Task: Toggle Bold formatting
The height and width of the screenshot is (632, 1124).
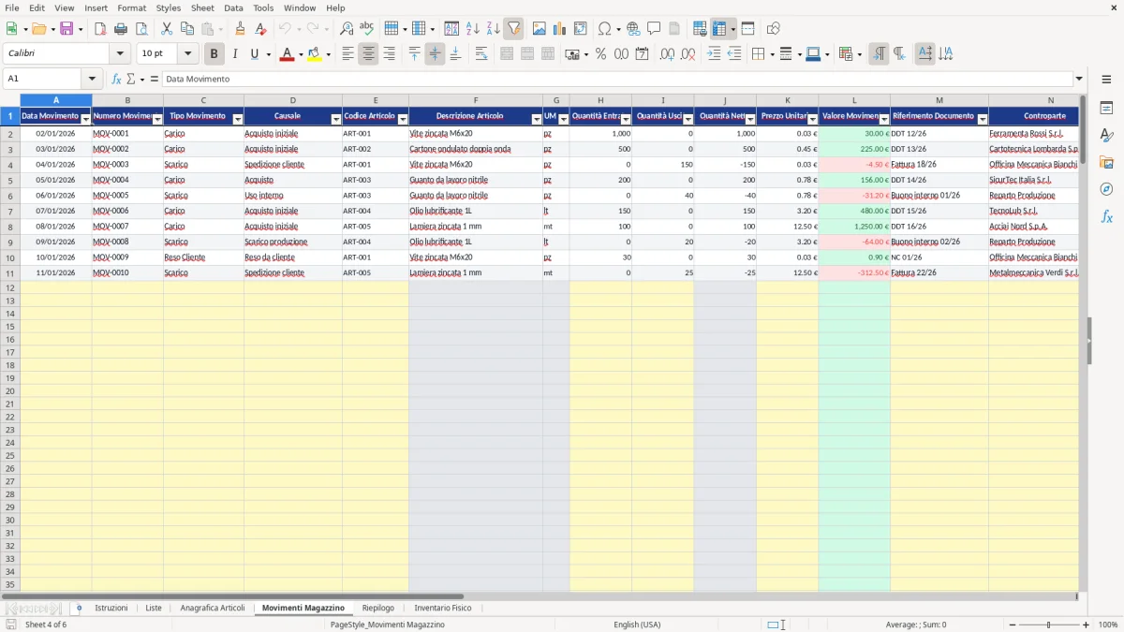Action: pos(214,54)
